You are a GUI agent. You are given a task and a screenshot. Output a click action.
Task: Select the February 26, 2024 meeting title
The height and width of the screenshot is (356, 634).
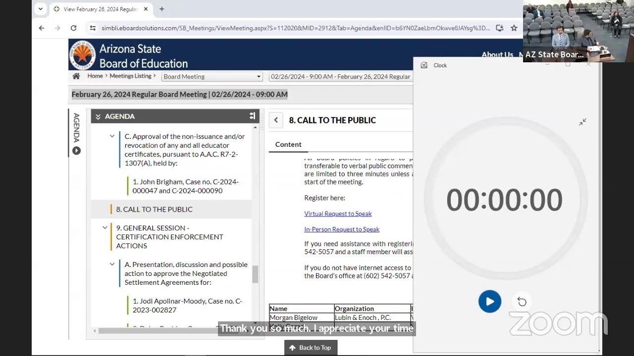pos(179,94)
